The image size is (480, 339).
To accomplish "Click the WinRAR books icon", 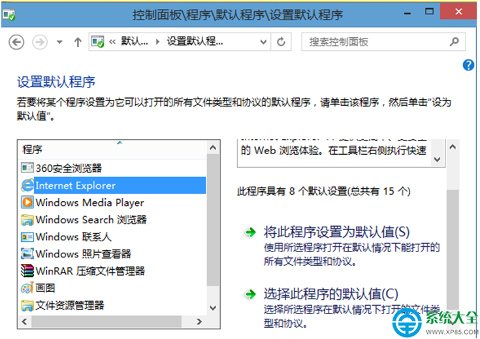I will click(27, 271).
